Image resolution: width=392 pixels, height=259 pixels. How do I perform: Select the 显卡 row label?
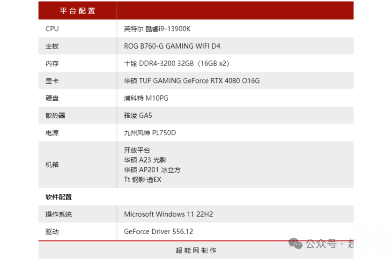point(52,81)
